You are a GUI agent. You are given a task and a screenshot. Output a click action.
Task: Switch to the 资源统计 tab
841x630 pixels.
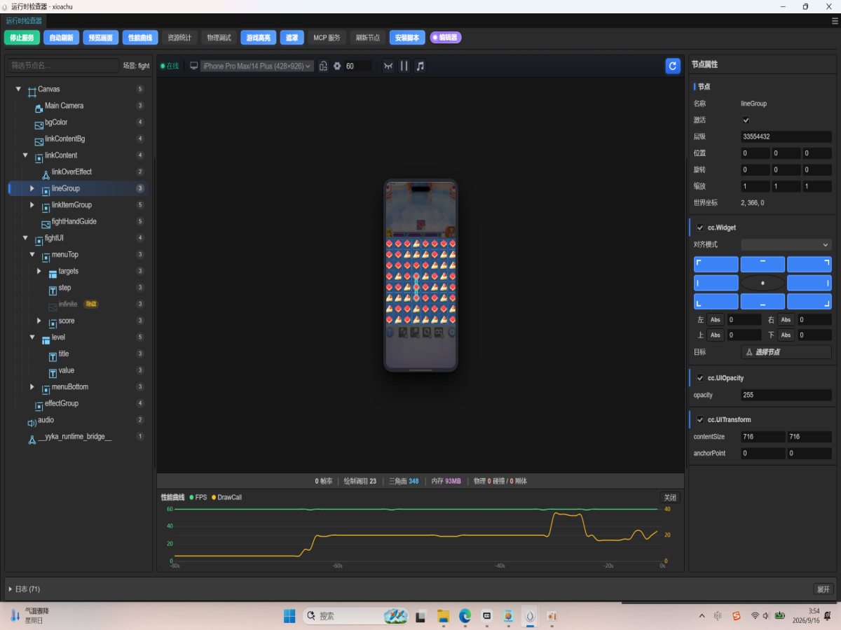(x=179, y=38)
